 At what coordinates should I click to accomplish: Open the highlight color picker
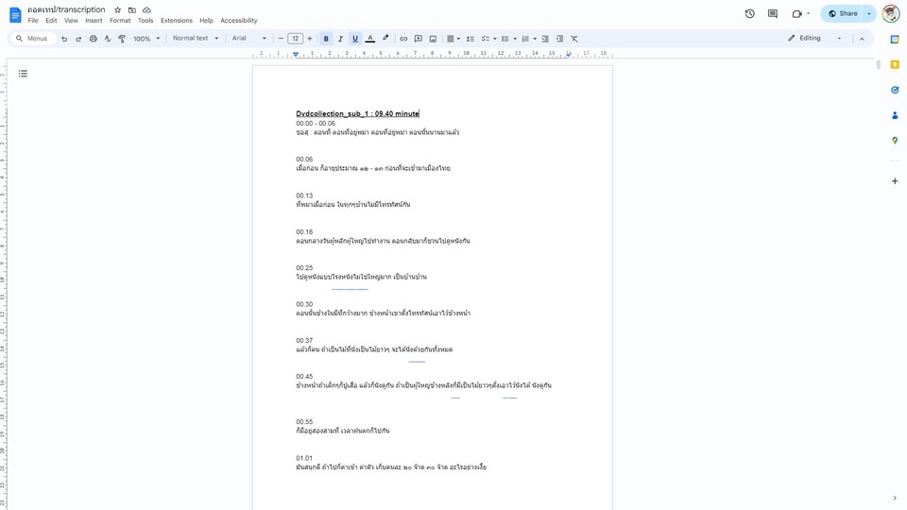385,39
